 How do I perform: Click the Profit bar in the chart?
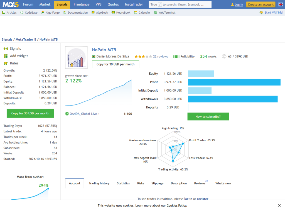(234, 82)
